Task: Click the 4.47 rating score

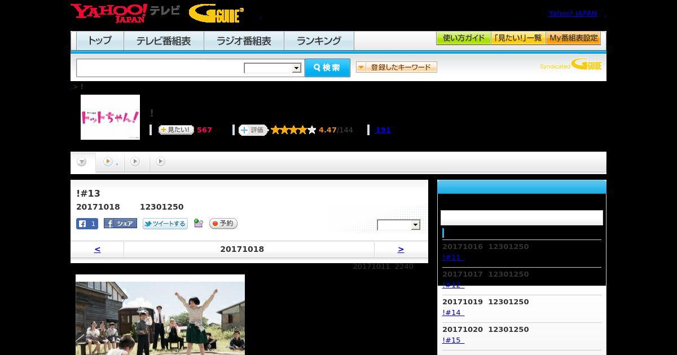Action: [327, 130]
